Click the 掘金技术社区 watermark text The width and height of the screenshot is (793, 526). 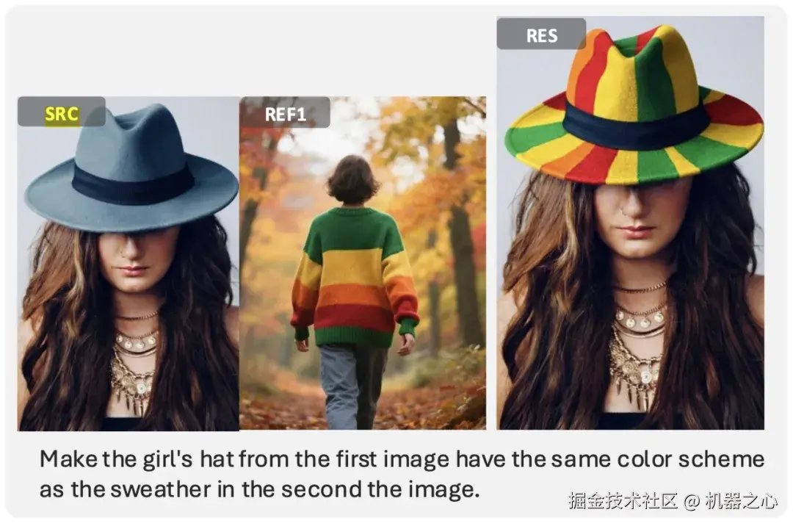(623, 501)
